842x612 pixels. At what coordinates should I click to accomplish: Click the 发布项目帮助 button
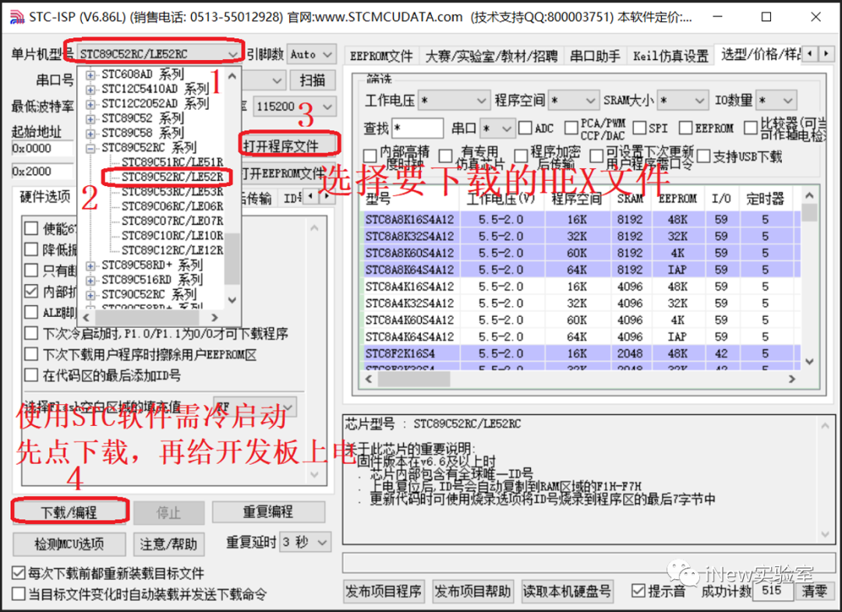(472, 592)
